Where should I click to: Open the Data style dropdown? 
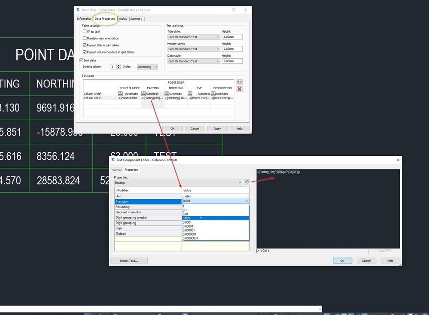click(x=194, y=61)
